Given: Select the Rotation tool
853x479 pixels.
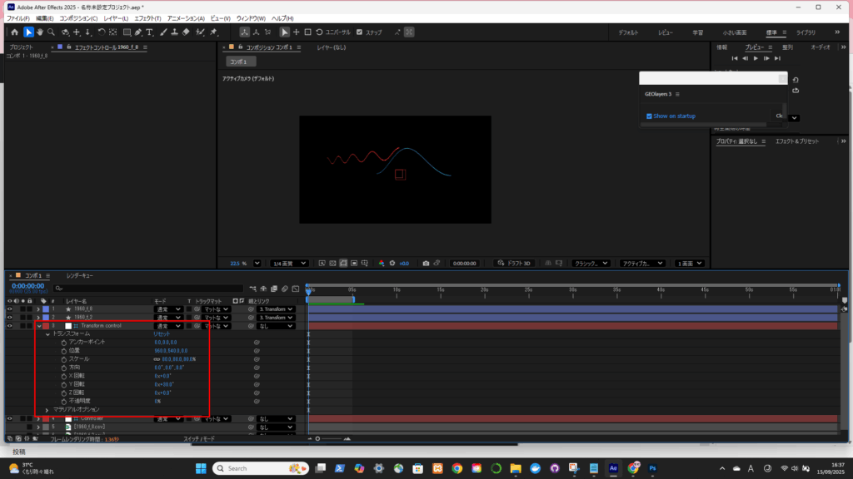Looking at the screenshot, I should [102, 32].
